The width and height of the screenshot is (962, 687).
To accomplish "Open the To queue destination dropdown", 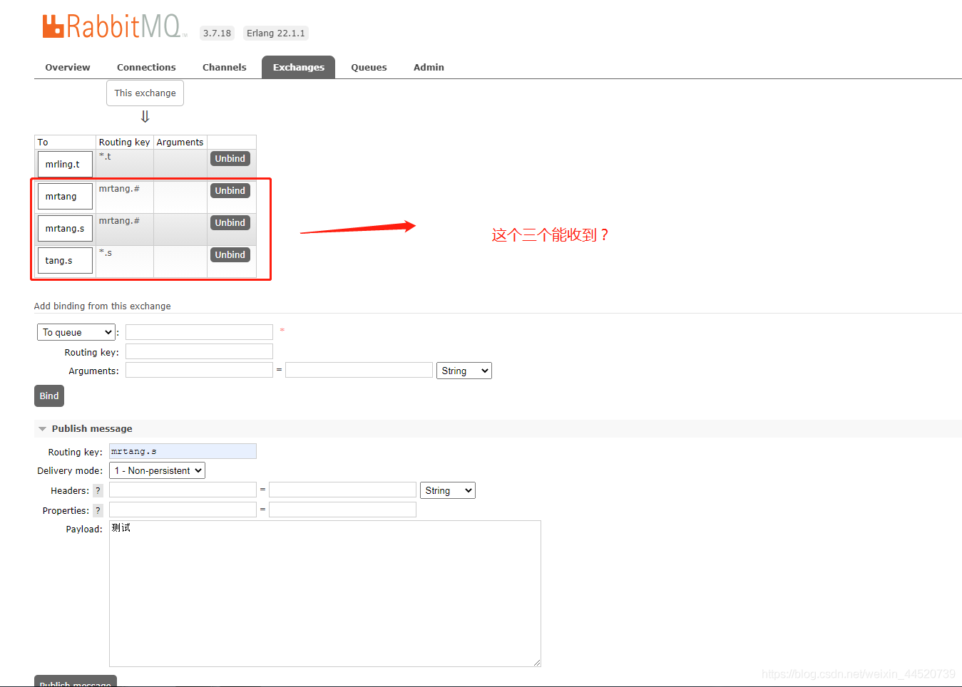I will [x=76, y=332].
